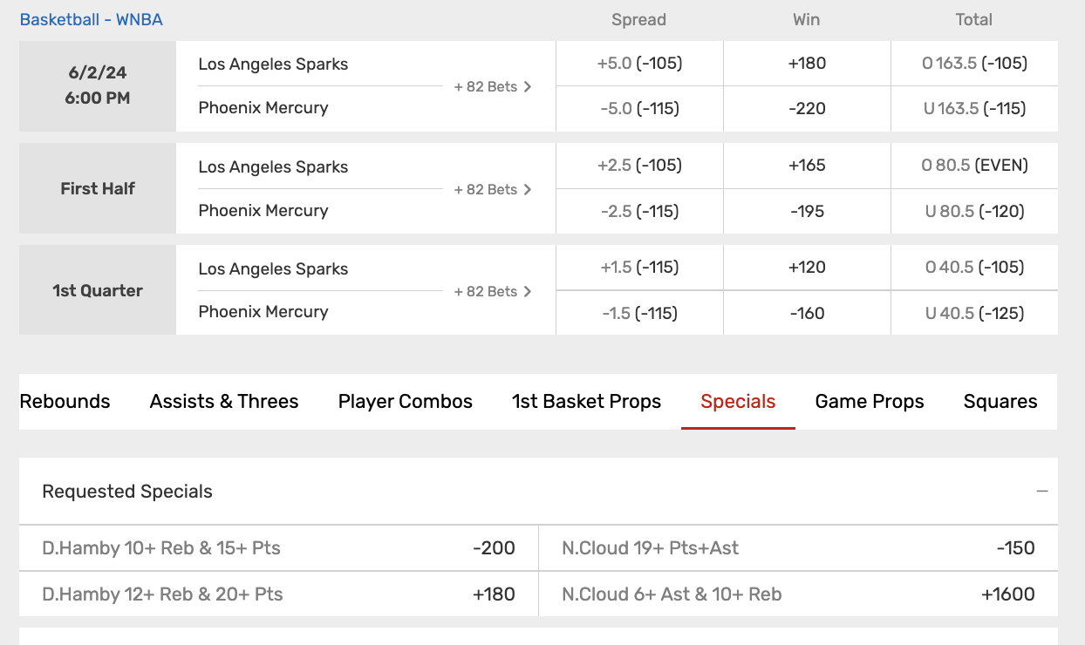Select the Assists & Threes tab
Viewport: 1085px width, 645px height.
(224, 402)
